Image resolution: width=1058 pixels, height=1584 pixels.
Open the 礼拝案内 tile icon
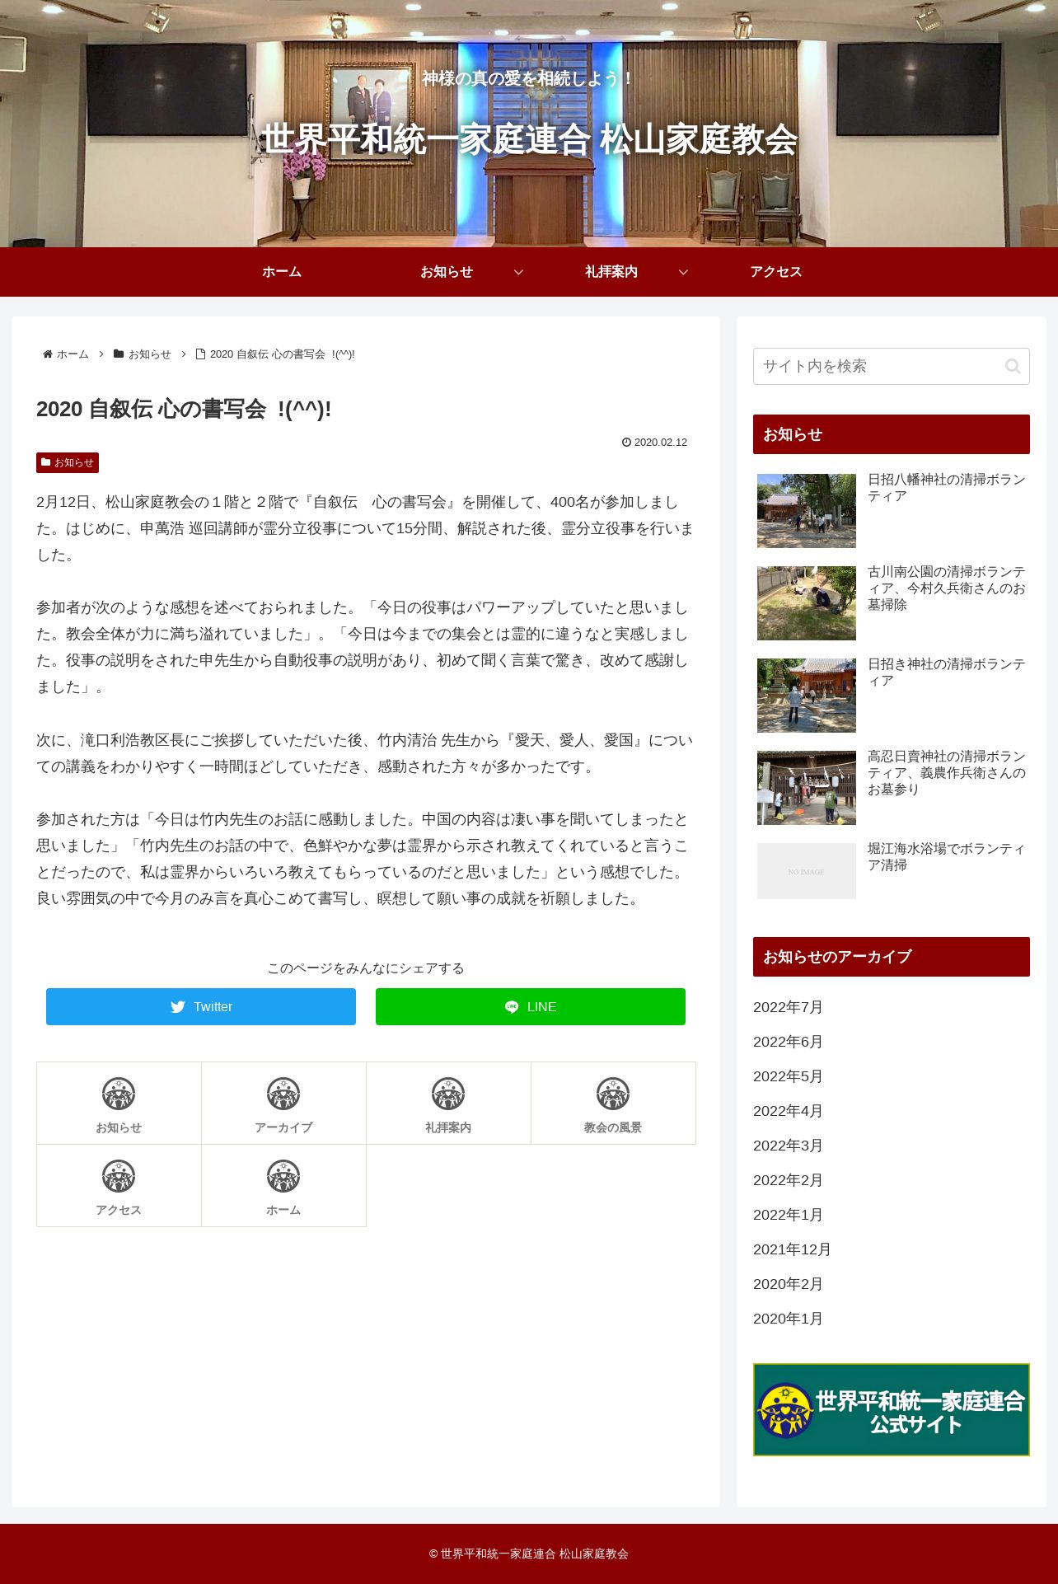point(448,1094)
